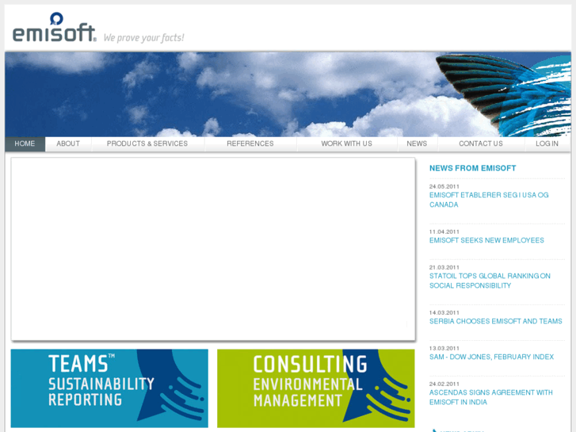The width and height of the screenshot is (576, 432).
Task: Open 'Serbia chooses Emisoft and TEAMS' news
Action: pyautogui.click(x=495, y=321)
